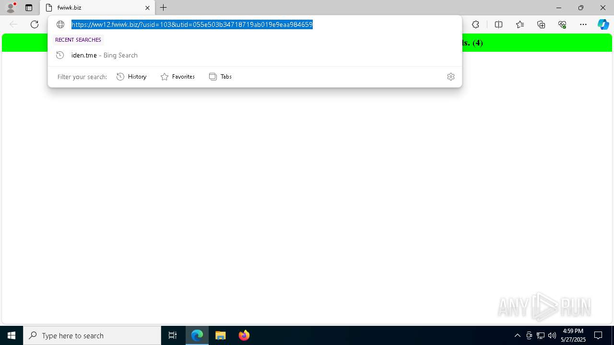
Task: Filter search by Tabs
Action: (220, 77)
